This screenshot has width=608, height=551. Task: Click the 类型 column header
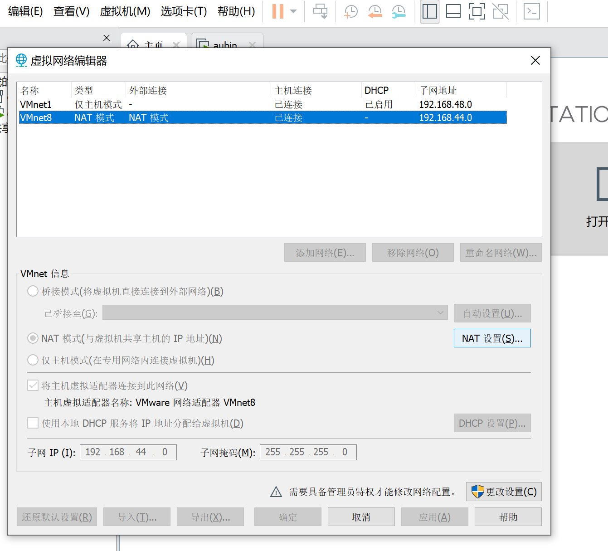tap(98, 91)
